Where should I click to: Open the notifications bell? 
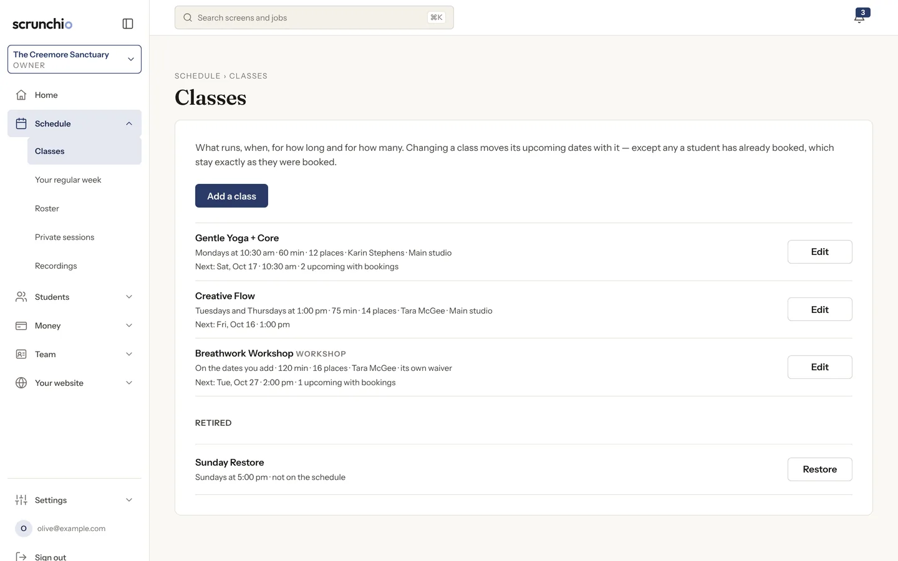coord(860,17)
